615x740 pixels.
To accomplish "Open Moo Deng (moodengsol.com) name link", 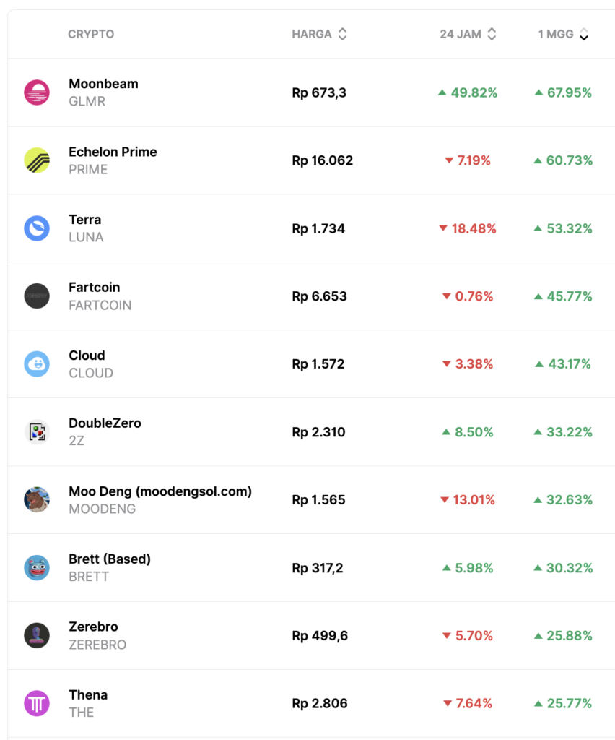I will (160, 491).
